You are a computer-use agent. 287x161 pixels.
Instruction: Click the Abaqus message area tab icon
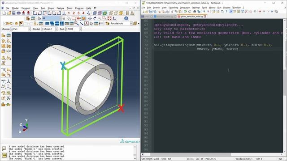click(4, 148)
